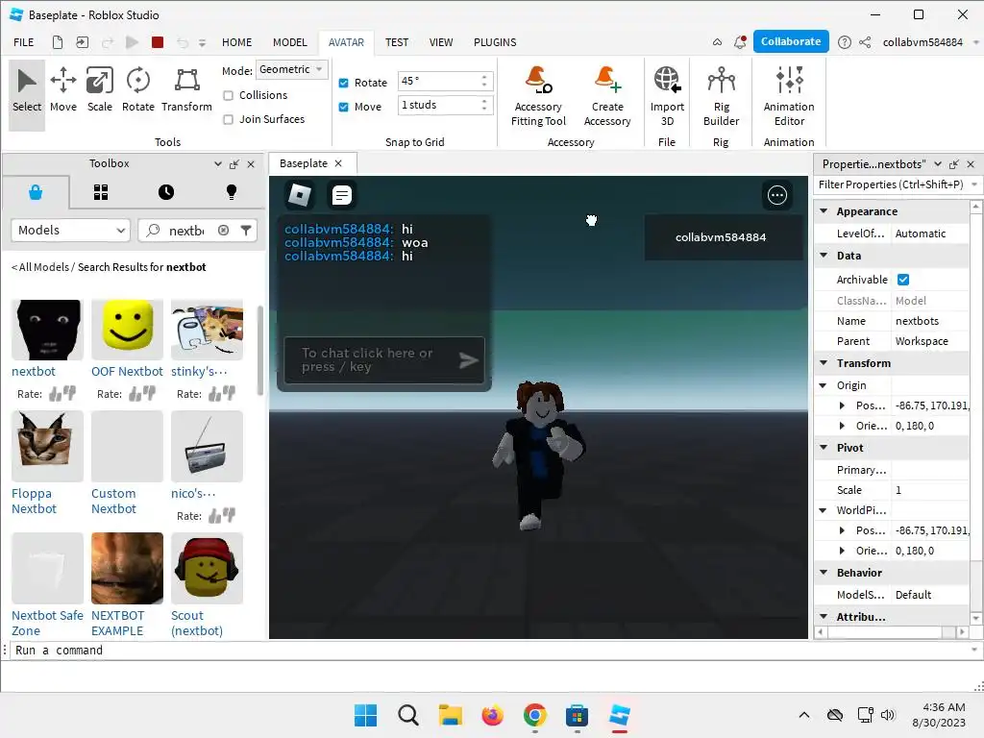Select the Rotate tool
Image resolution: width=984 pixels, height=738 pixels.
click(138, 90)
